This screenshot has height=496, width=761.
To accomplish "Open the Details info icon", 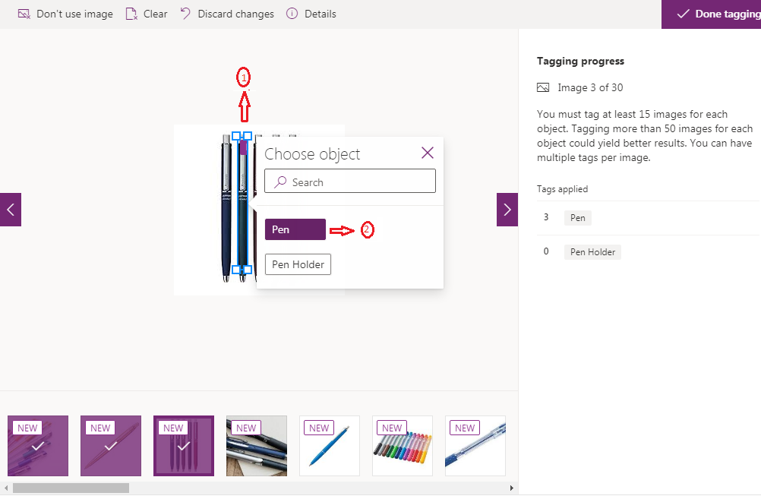I will click(x=292, y=14).
